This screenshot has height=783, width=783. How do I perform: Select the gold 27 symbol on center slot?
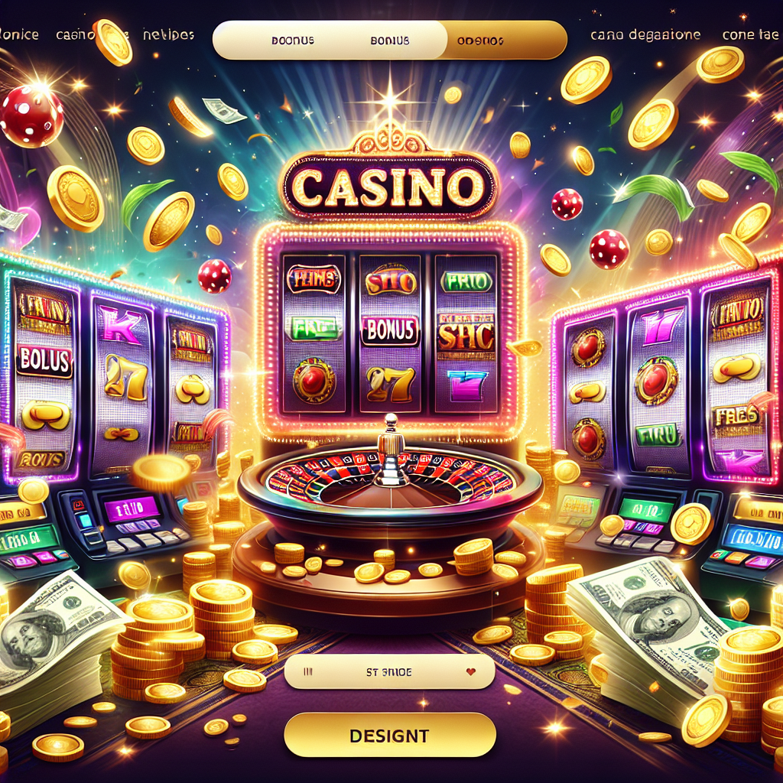coord(390,384)
